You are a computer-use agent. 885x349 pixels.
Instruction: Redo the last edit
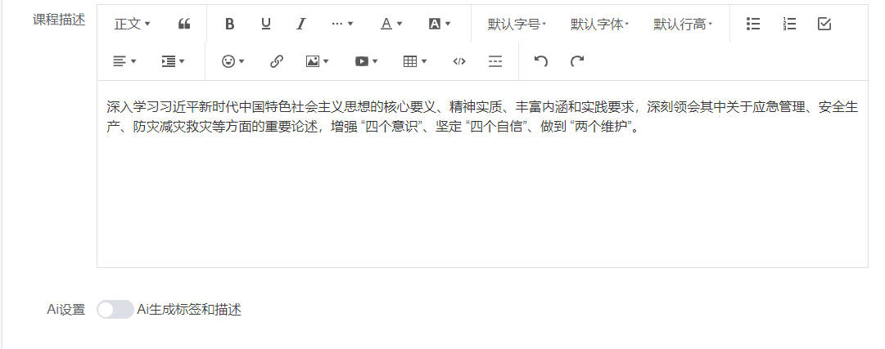[x=577, y=61]
